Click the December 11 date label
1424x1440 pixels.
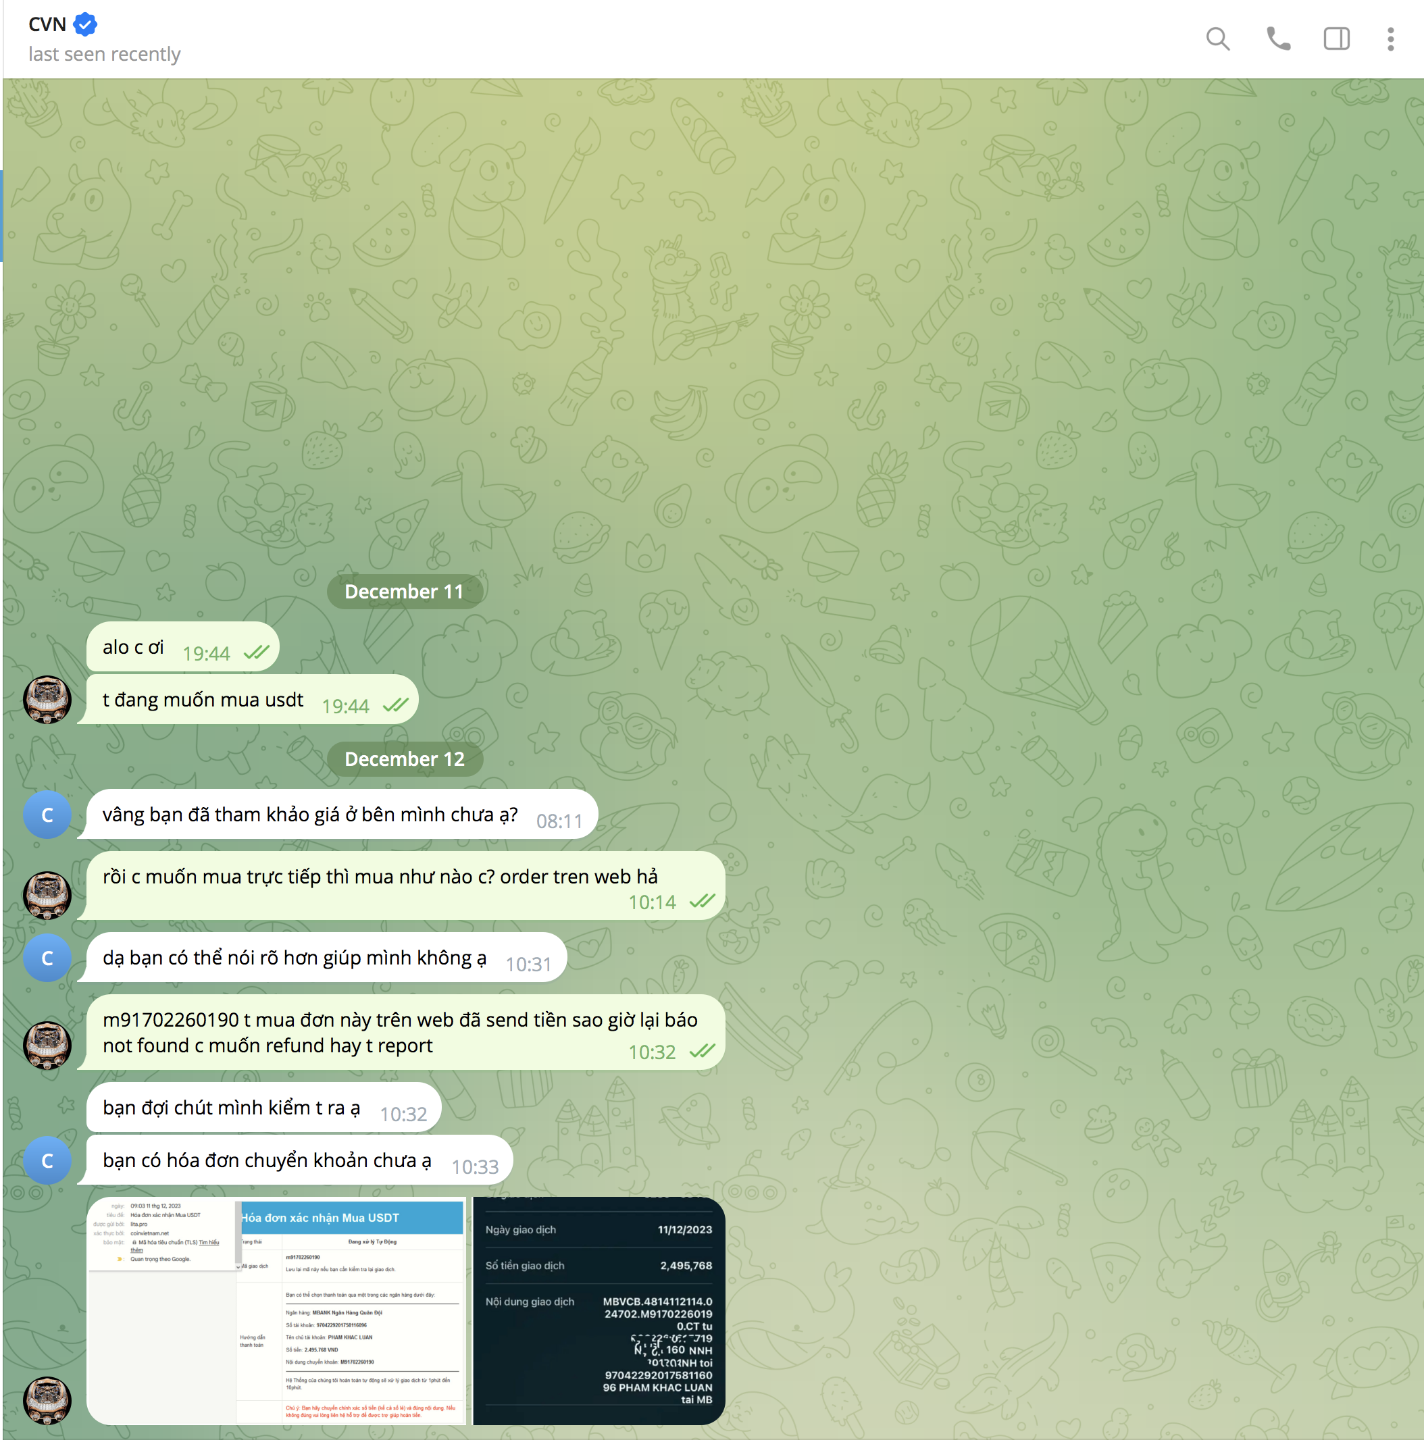pos(404,592)
